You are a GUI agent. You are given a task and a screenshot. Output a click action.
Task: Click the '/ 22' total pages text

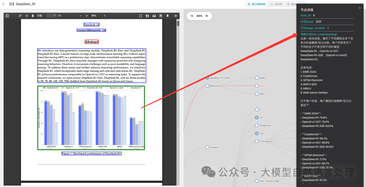[59, 16]
